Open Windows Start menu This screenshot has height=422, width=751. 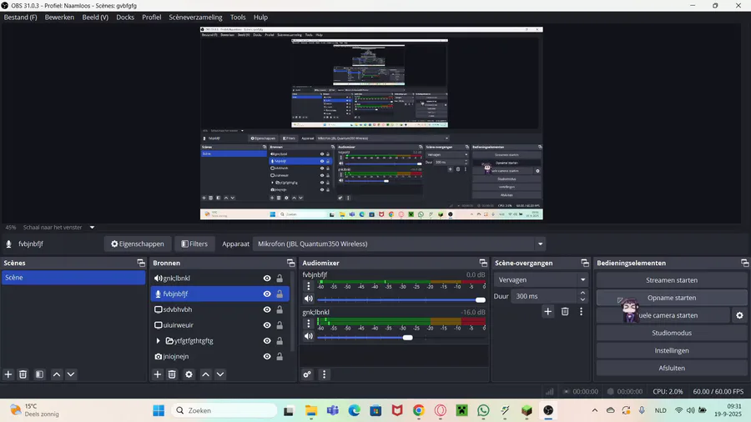[x=159, y=410]
